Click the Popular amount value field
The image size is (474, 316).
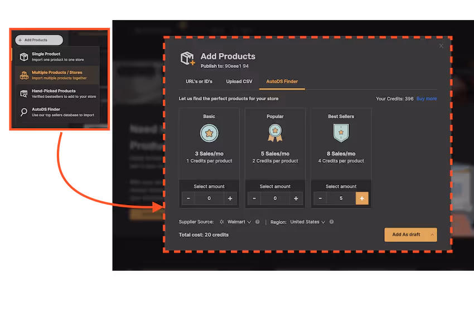(275, 198)
